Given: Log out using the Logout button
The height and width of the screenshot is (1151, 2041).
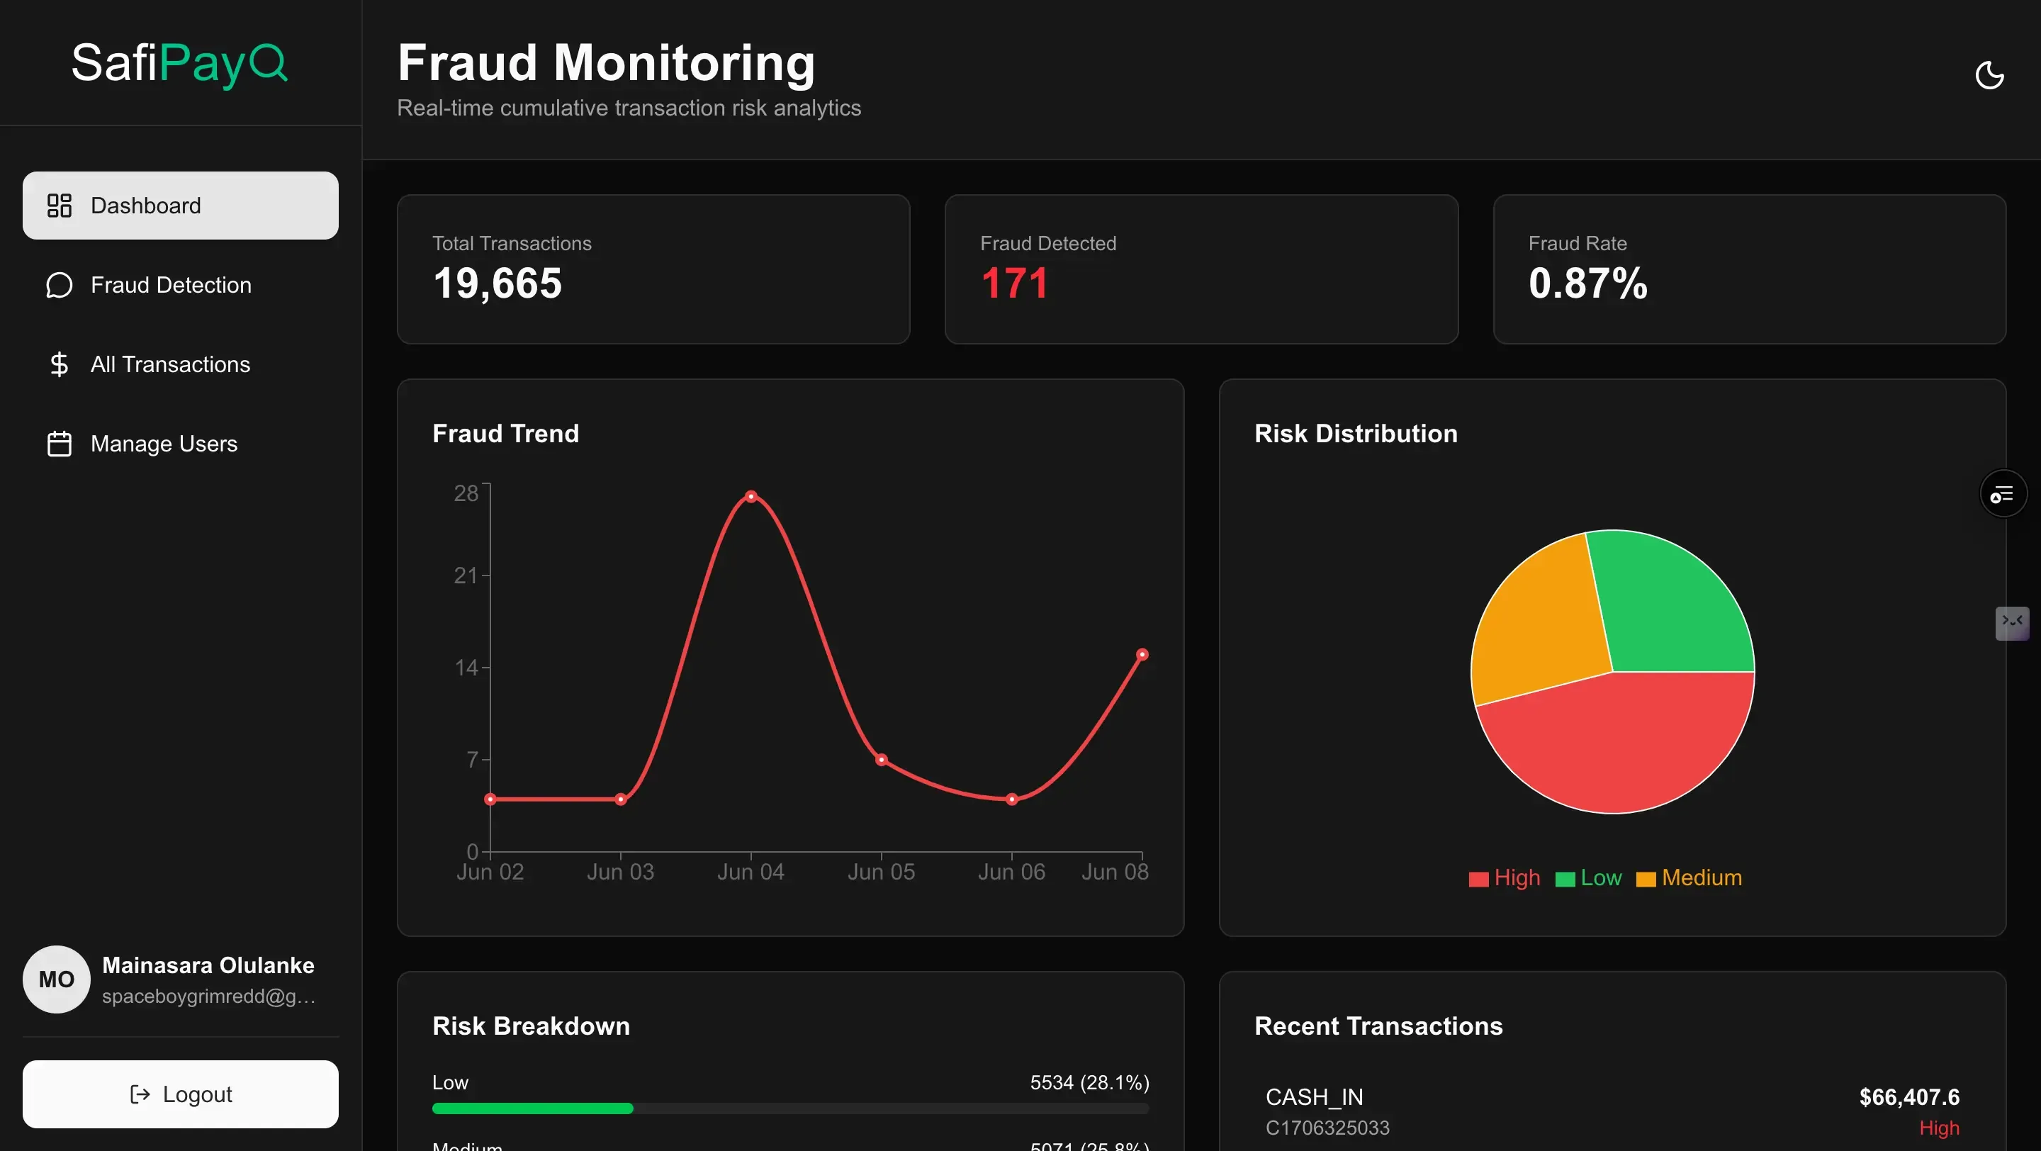Looking at the screenshot, I should click(181, 1094).
